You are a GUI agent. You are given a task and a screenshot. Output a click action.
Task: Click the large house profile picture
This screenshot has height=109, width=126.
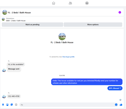click(x=62, y=37)
